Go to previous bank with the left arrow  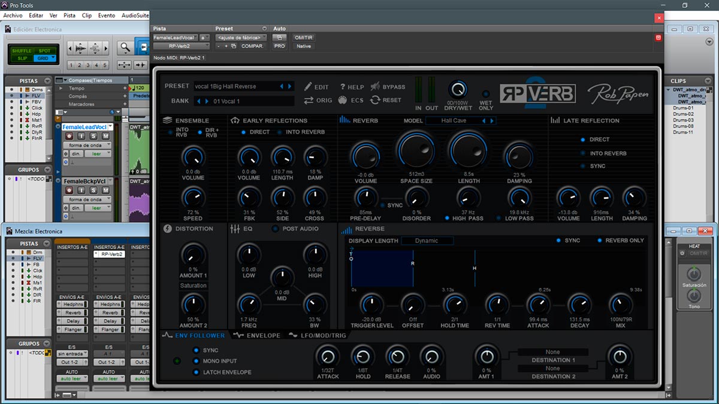(199, 101)
